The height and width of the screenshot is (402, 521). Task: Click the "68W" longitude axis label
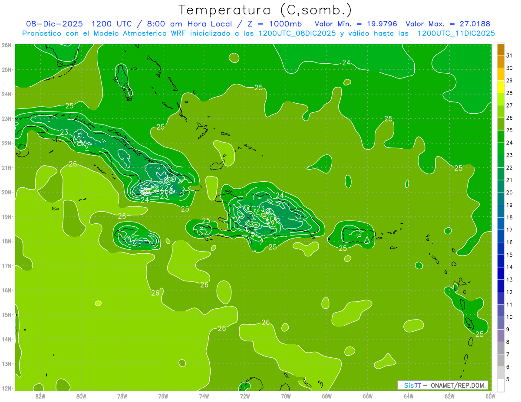pyautogui.click(x=326, y=396)
